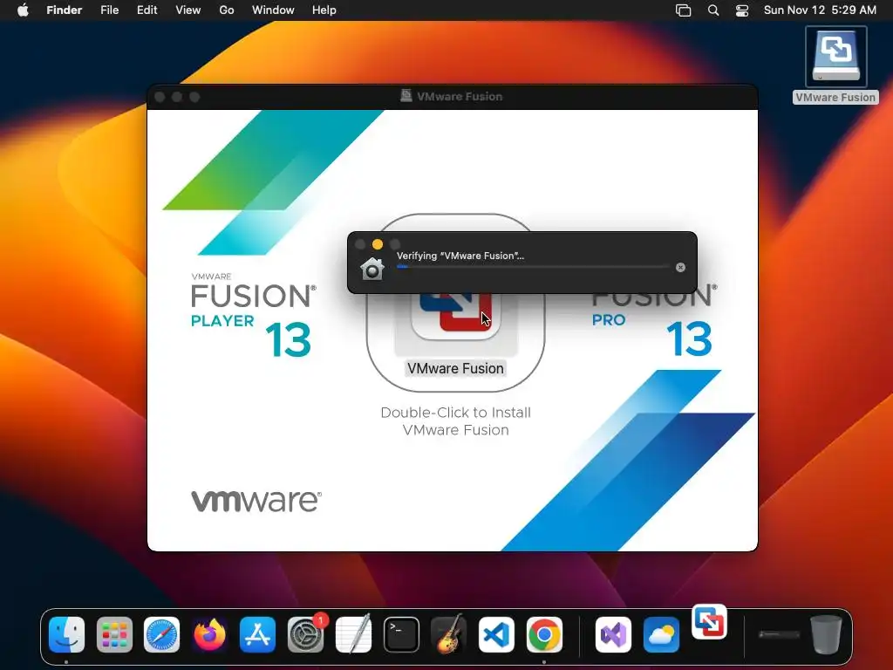893x670 pixels.
Task: Open the mounted drive item in the Dock
Action: coord(779,634)
